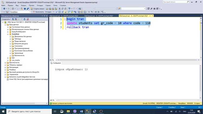Viewport: 203px width, 114px height.
Task: Click the ENG language indicator
Action: point(185,111)
